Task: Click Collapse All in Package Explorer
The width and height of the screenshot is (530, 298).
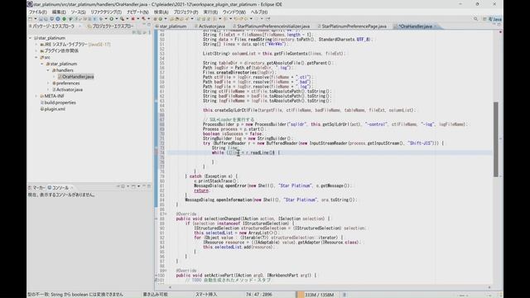Action: coord(134,32)
